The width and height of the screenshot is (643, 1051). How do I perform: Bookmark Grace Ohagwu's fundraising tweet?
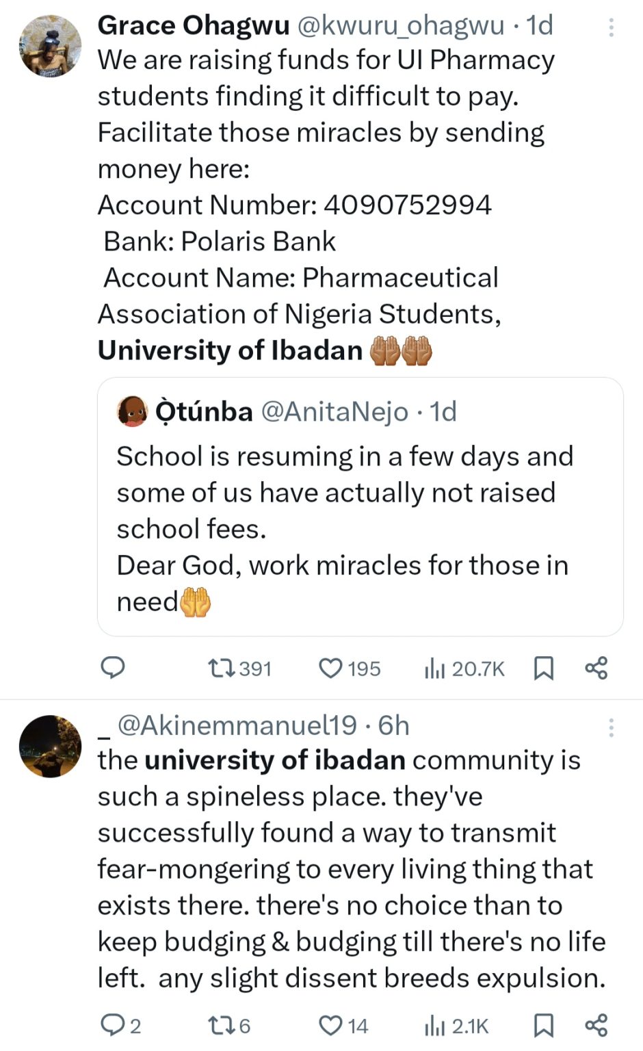[543, 668]
